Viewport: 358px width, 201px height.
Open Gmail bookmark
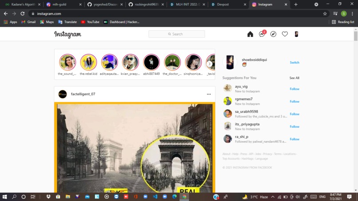point(28,22)
